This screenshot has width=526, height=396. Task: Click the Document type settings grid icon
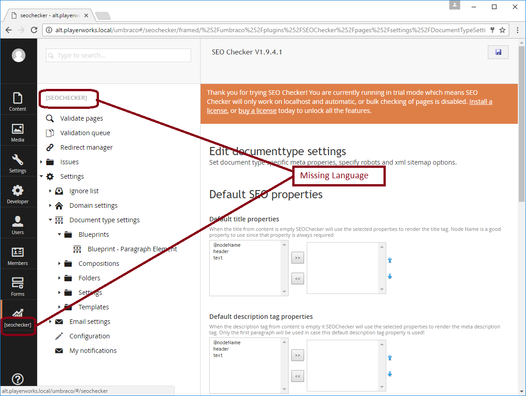pyautogui.click(x=59, y=220)
